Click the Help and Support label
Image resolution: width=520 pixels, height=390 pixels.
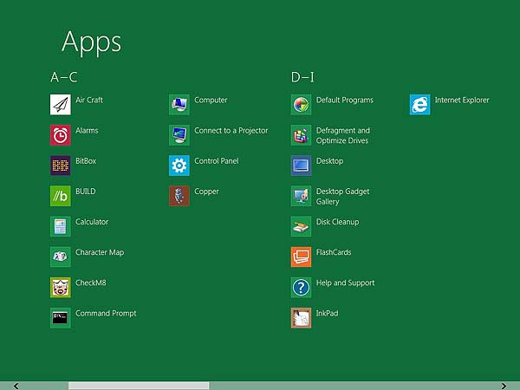[x=345, y=283]
